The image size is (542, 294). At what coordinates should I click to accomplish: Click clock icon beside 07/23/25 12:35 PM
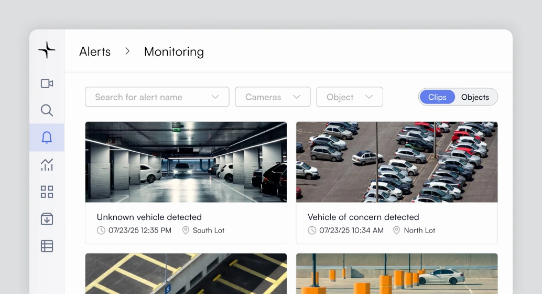pos(101,230)
